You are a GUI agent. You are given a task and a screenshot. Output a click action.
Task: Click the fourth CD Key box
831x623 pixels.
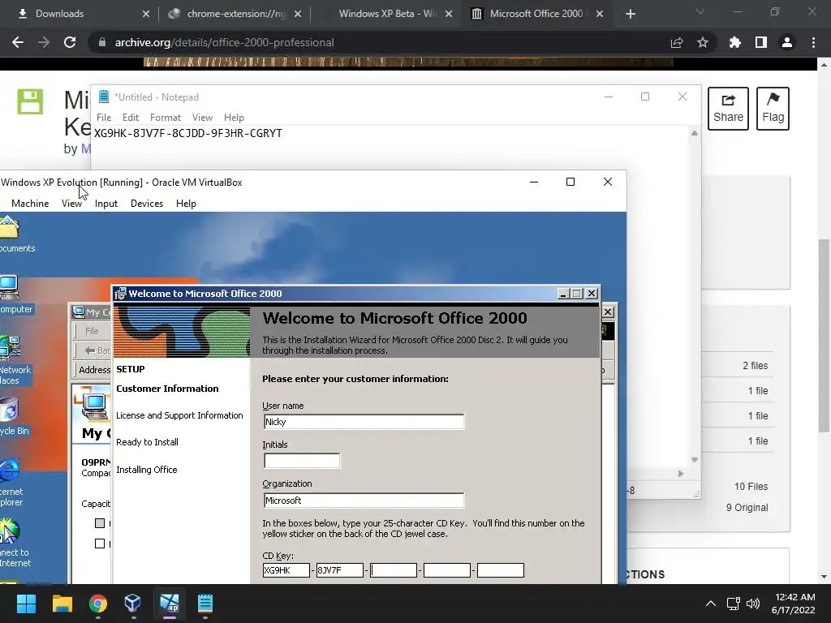click(447, 570)
